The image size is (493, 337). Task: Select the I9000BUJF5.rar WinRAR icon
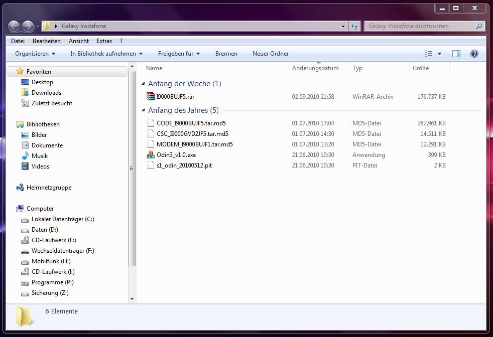click(x=151, y=96)
